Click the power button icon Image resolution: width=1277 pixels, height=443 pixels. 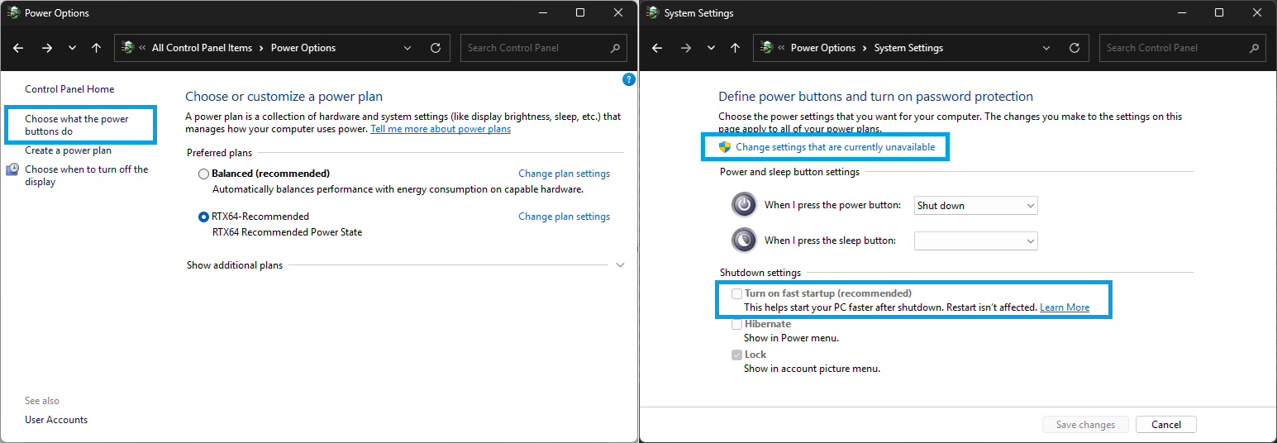coord(745,204)
